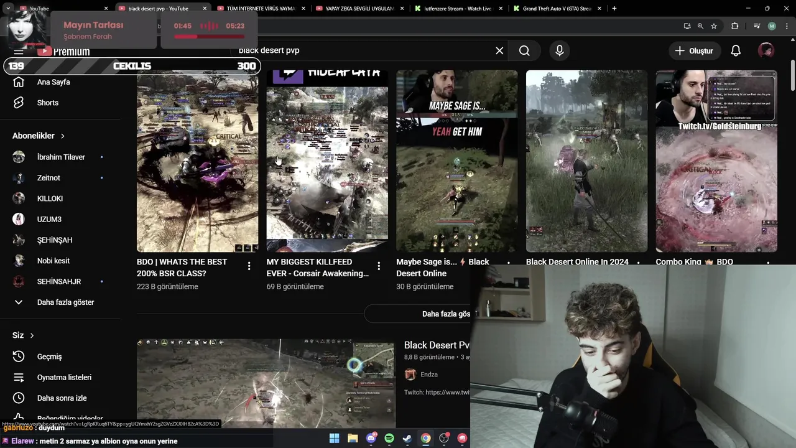
Task: Click the Chrome profile M avatar
Action: point(772,26)
